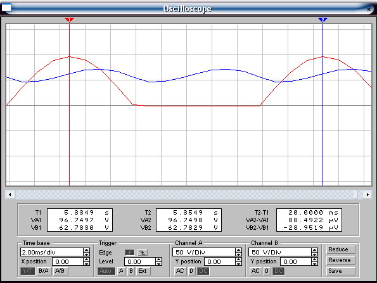Image resolution: width=377 pixels, height=283 pixels.
Task: Decrease Channel A Y position
Action: 238,263
